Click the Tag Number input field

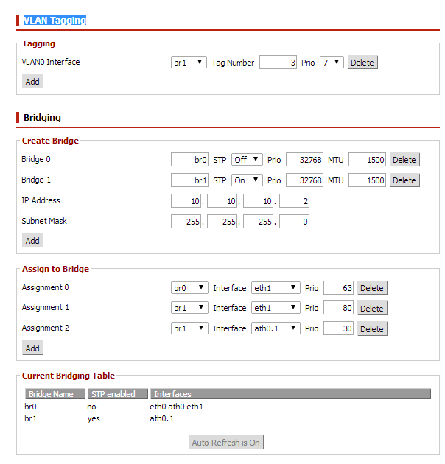[278, 63]
